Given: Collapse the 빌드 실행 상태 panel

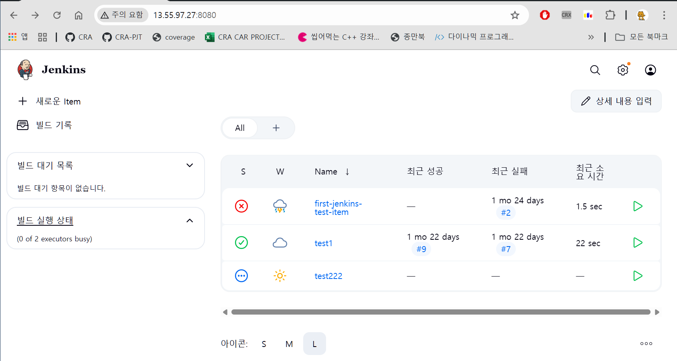Looking at the screenshot, I should (190, 221).
